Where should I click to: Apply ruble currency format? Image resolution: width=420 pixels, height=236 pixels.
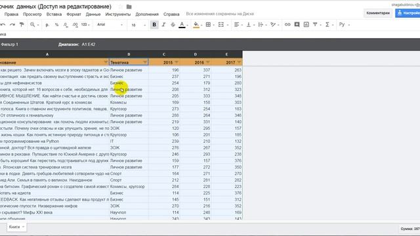[47, 25]
